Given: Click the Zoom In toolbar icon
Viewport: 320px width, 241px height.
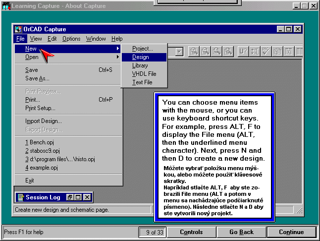Looking at the screenshot, I should point(194,51).
